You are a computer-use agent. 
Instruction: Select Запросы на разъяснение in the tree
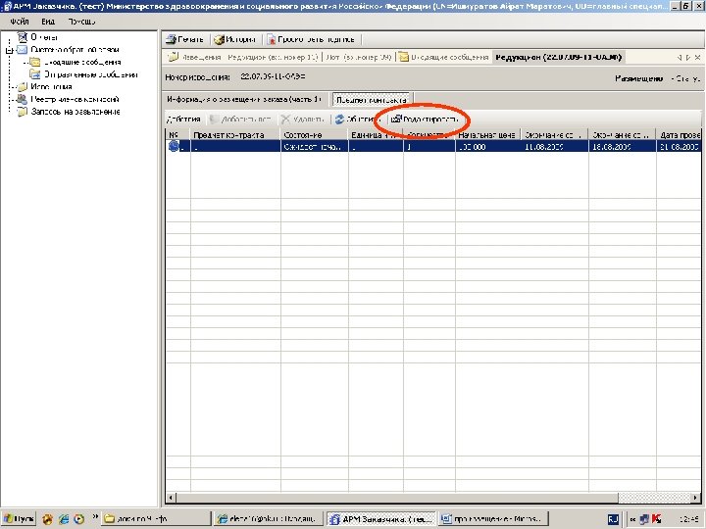point(76,112)
